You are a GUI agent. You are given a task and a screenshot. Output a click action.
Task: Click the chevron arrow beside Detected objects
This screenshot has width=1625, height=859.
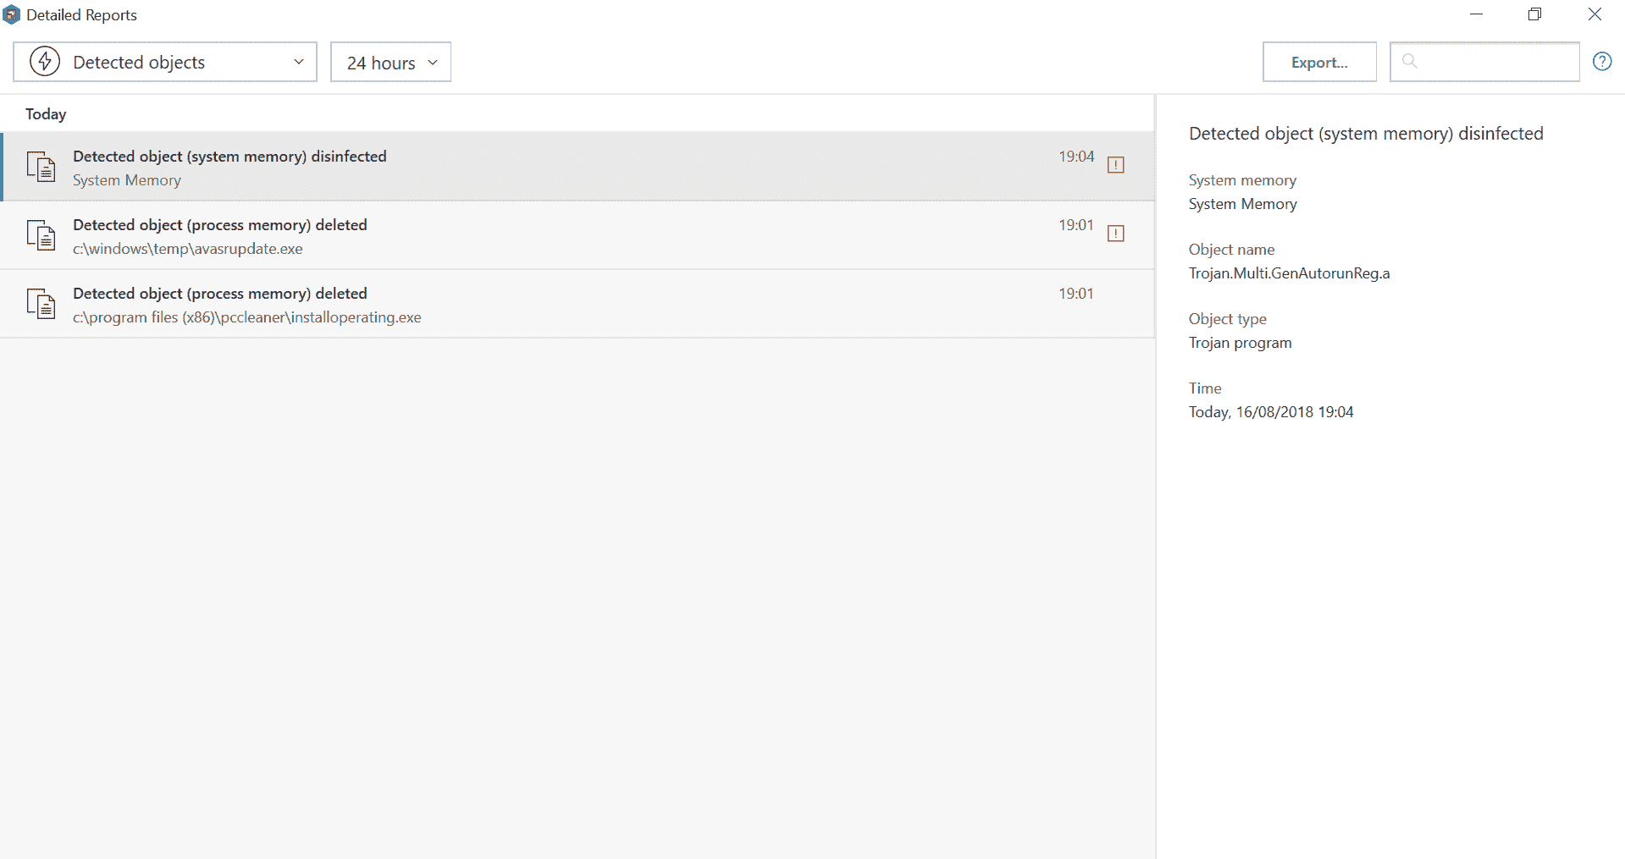pyautogui.click(x=298, y=62)
